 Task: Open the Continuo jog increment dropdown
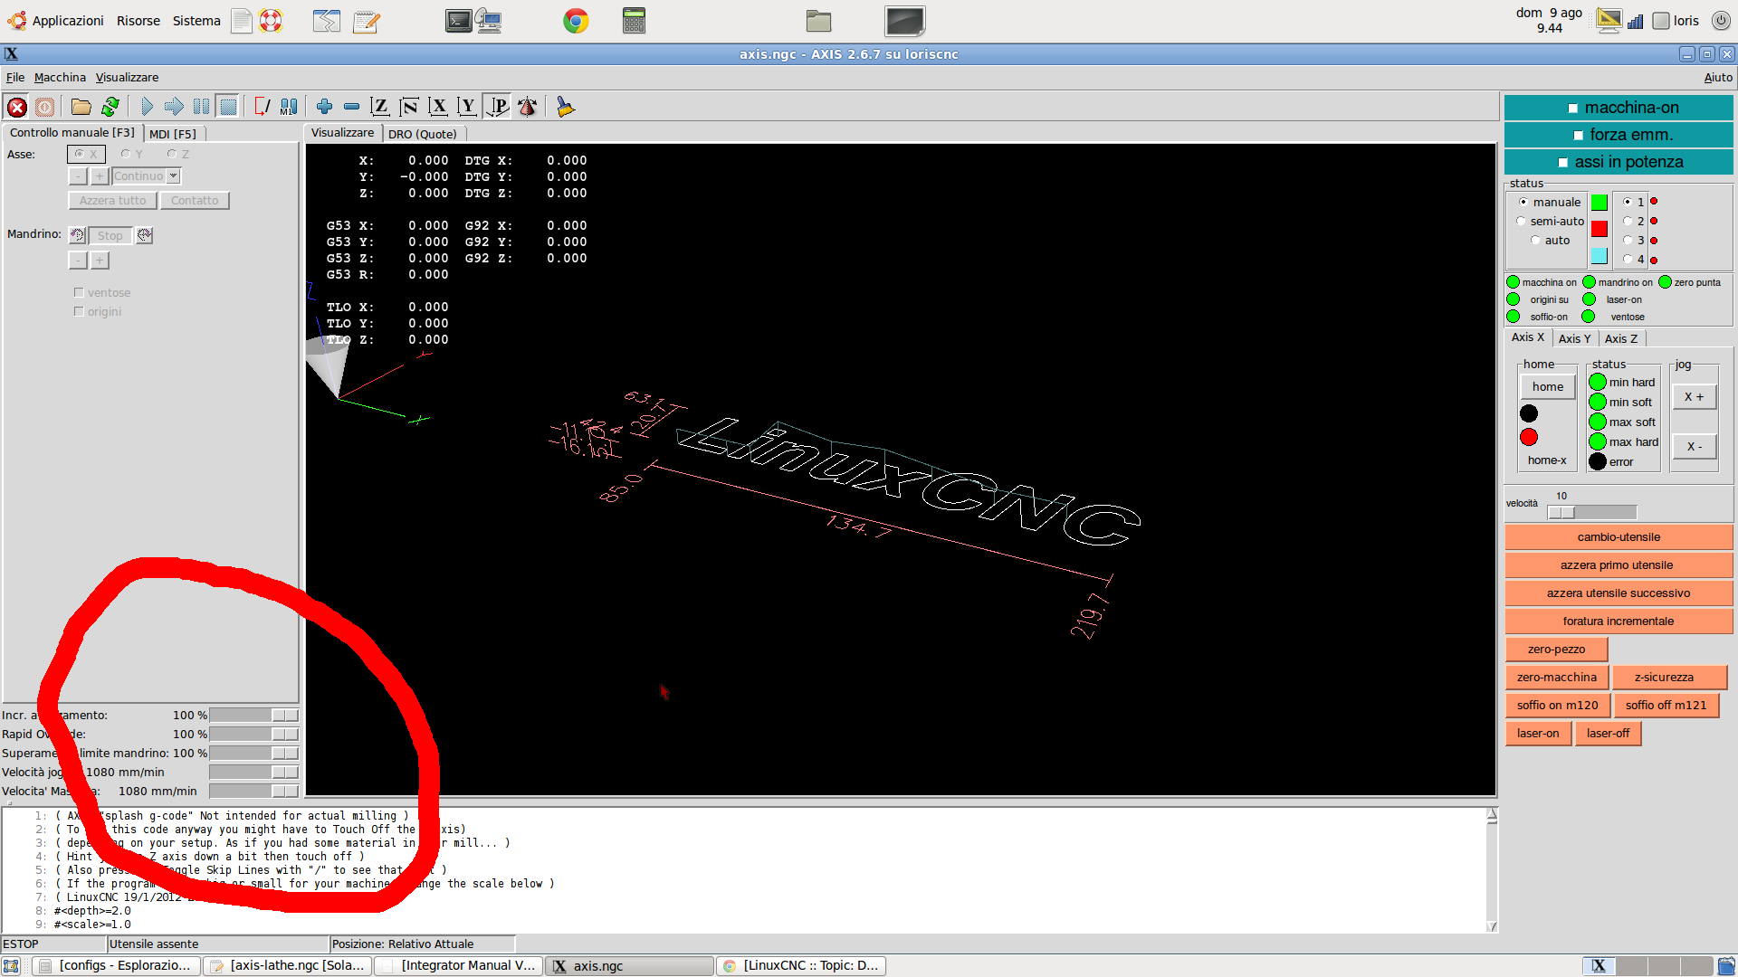click(173, 176)
